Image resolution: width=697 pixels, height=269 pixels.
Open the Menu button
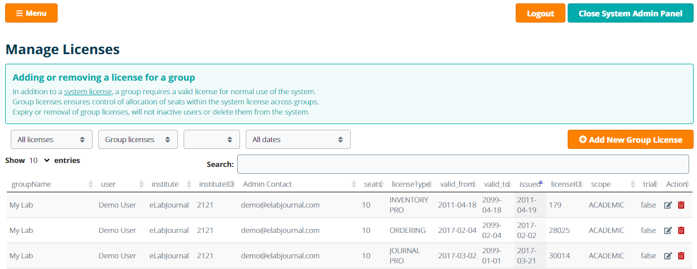click(32, 14)
